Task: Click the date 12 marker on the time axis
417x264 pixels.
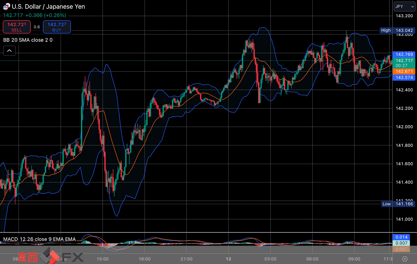Action: pyautogui.click(x=228, y=259)
